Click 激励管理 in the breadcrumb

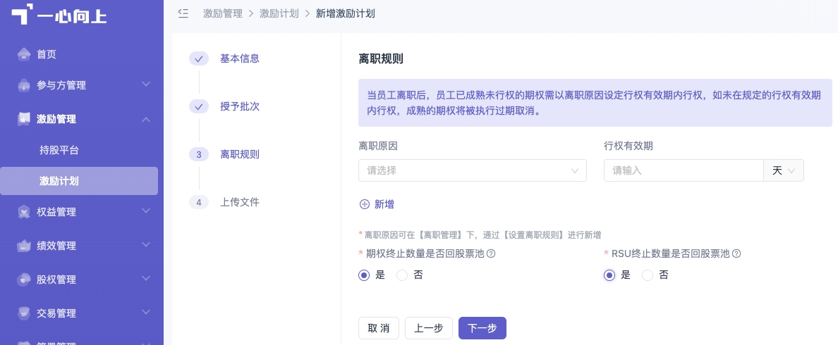(223, 14)
